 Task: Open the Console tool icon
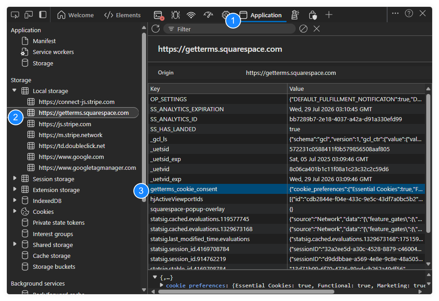pos(158,15)
